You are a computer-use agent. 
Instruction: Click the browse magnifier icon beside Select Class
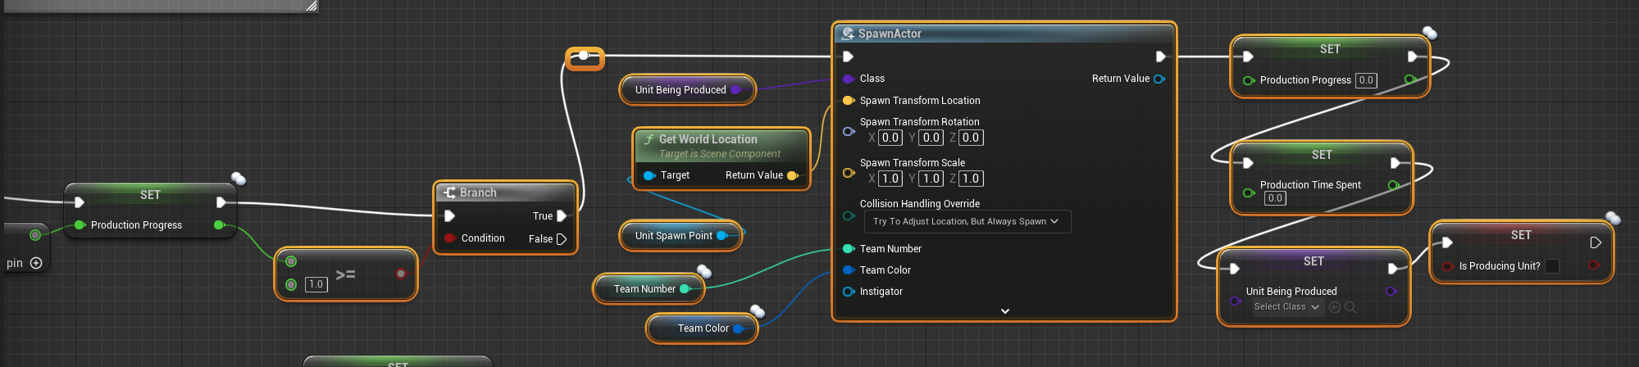1350,307
